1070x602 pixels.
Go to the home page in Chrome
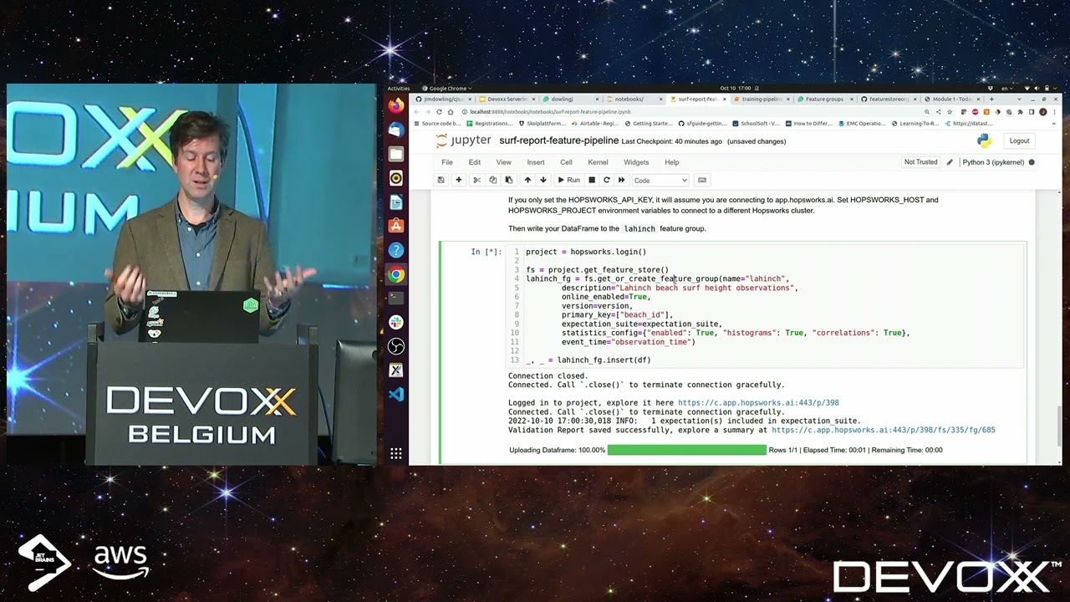(x=451, y=111)
